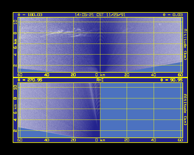Click the upper panel's 40 label on the 0.03 side
Viewport: 194px width, 155px height.
(x=154, y=75)
